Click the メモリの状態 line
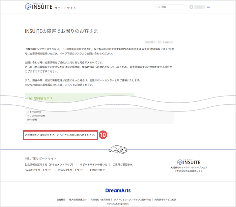Viewport: 236px width, 207px height. click(x=34, y=112)
